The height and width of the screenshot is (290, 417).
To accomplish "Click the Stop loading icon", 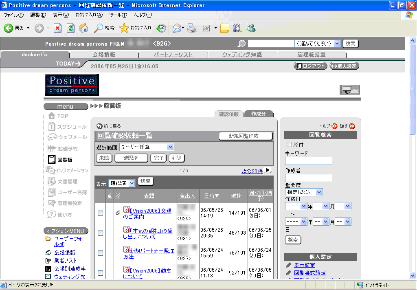I will [57, 28].
